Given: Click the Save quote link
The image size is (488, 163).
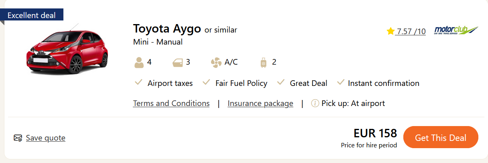Looking at the screenshot, I should 46,138.
